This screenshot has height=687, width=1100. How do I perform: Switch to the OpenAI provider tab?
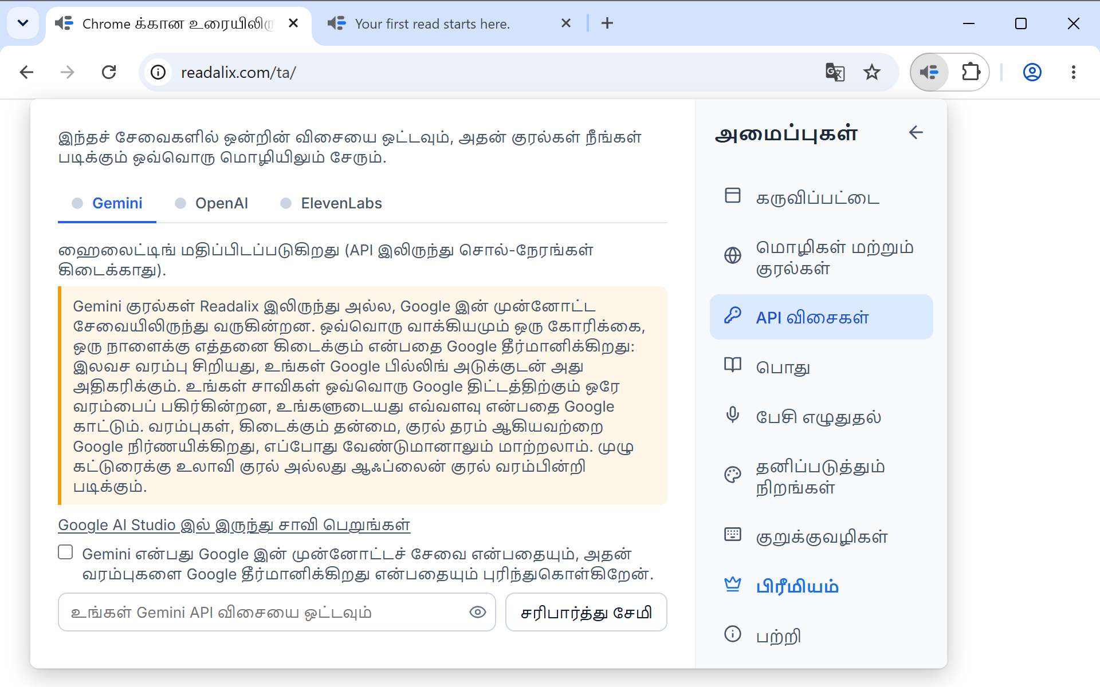[x=211, y=203]
